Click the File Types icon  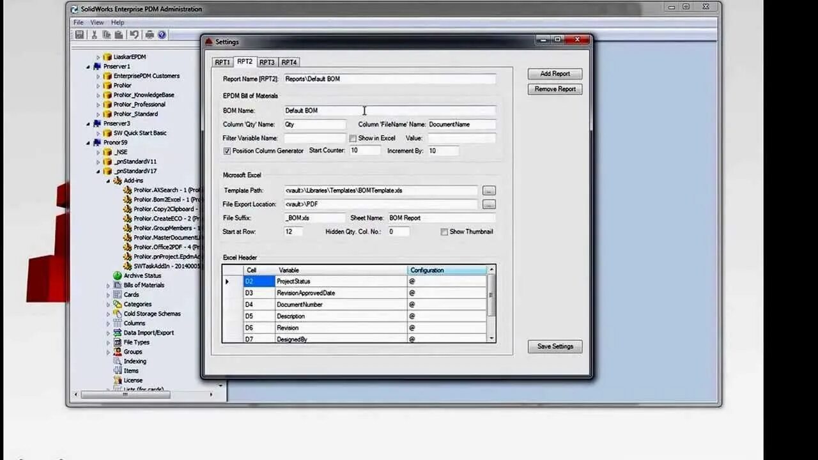coord(118,342)
